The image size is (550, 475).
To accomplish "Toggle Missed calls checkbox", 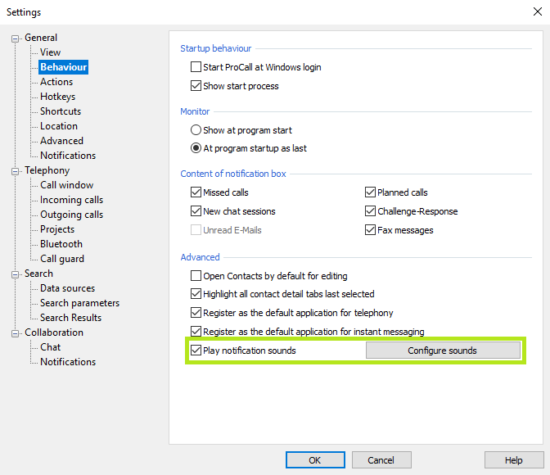I will [196, 192].
